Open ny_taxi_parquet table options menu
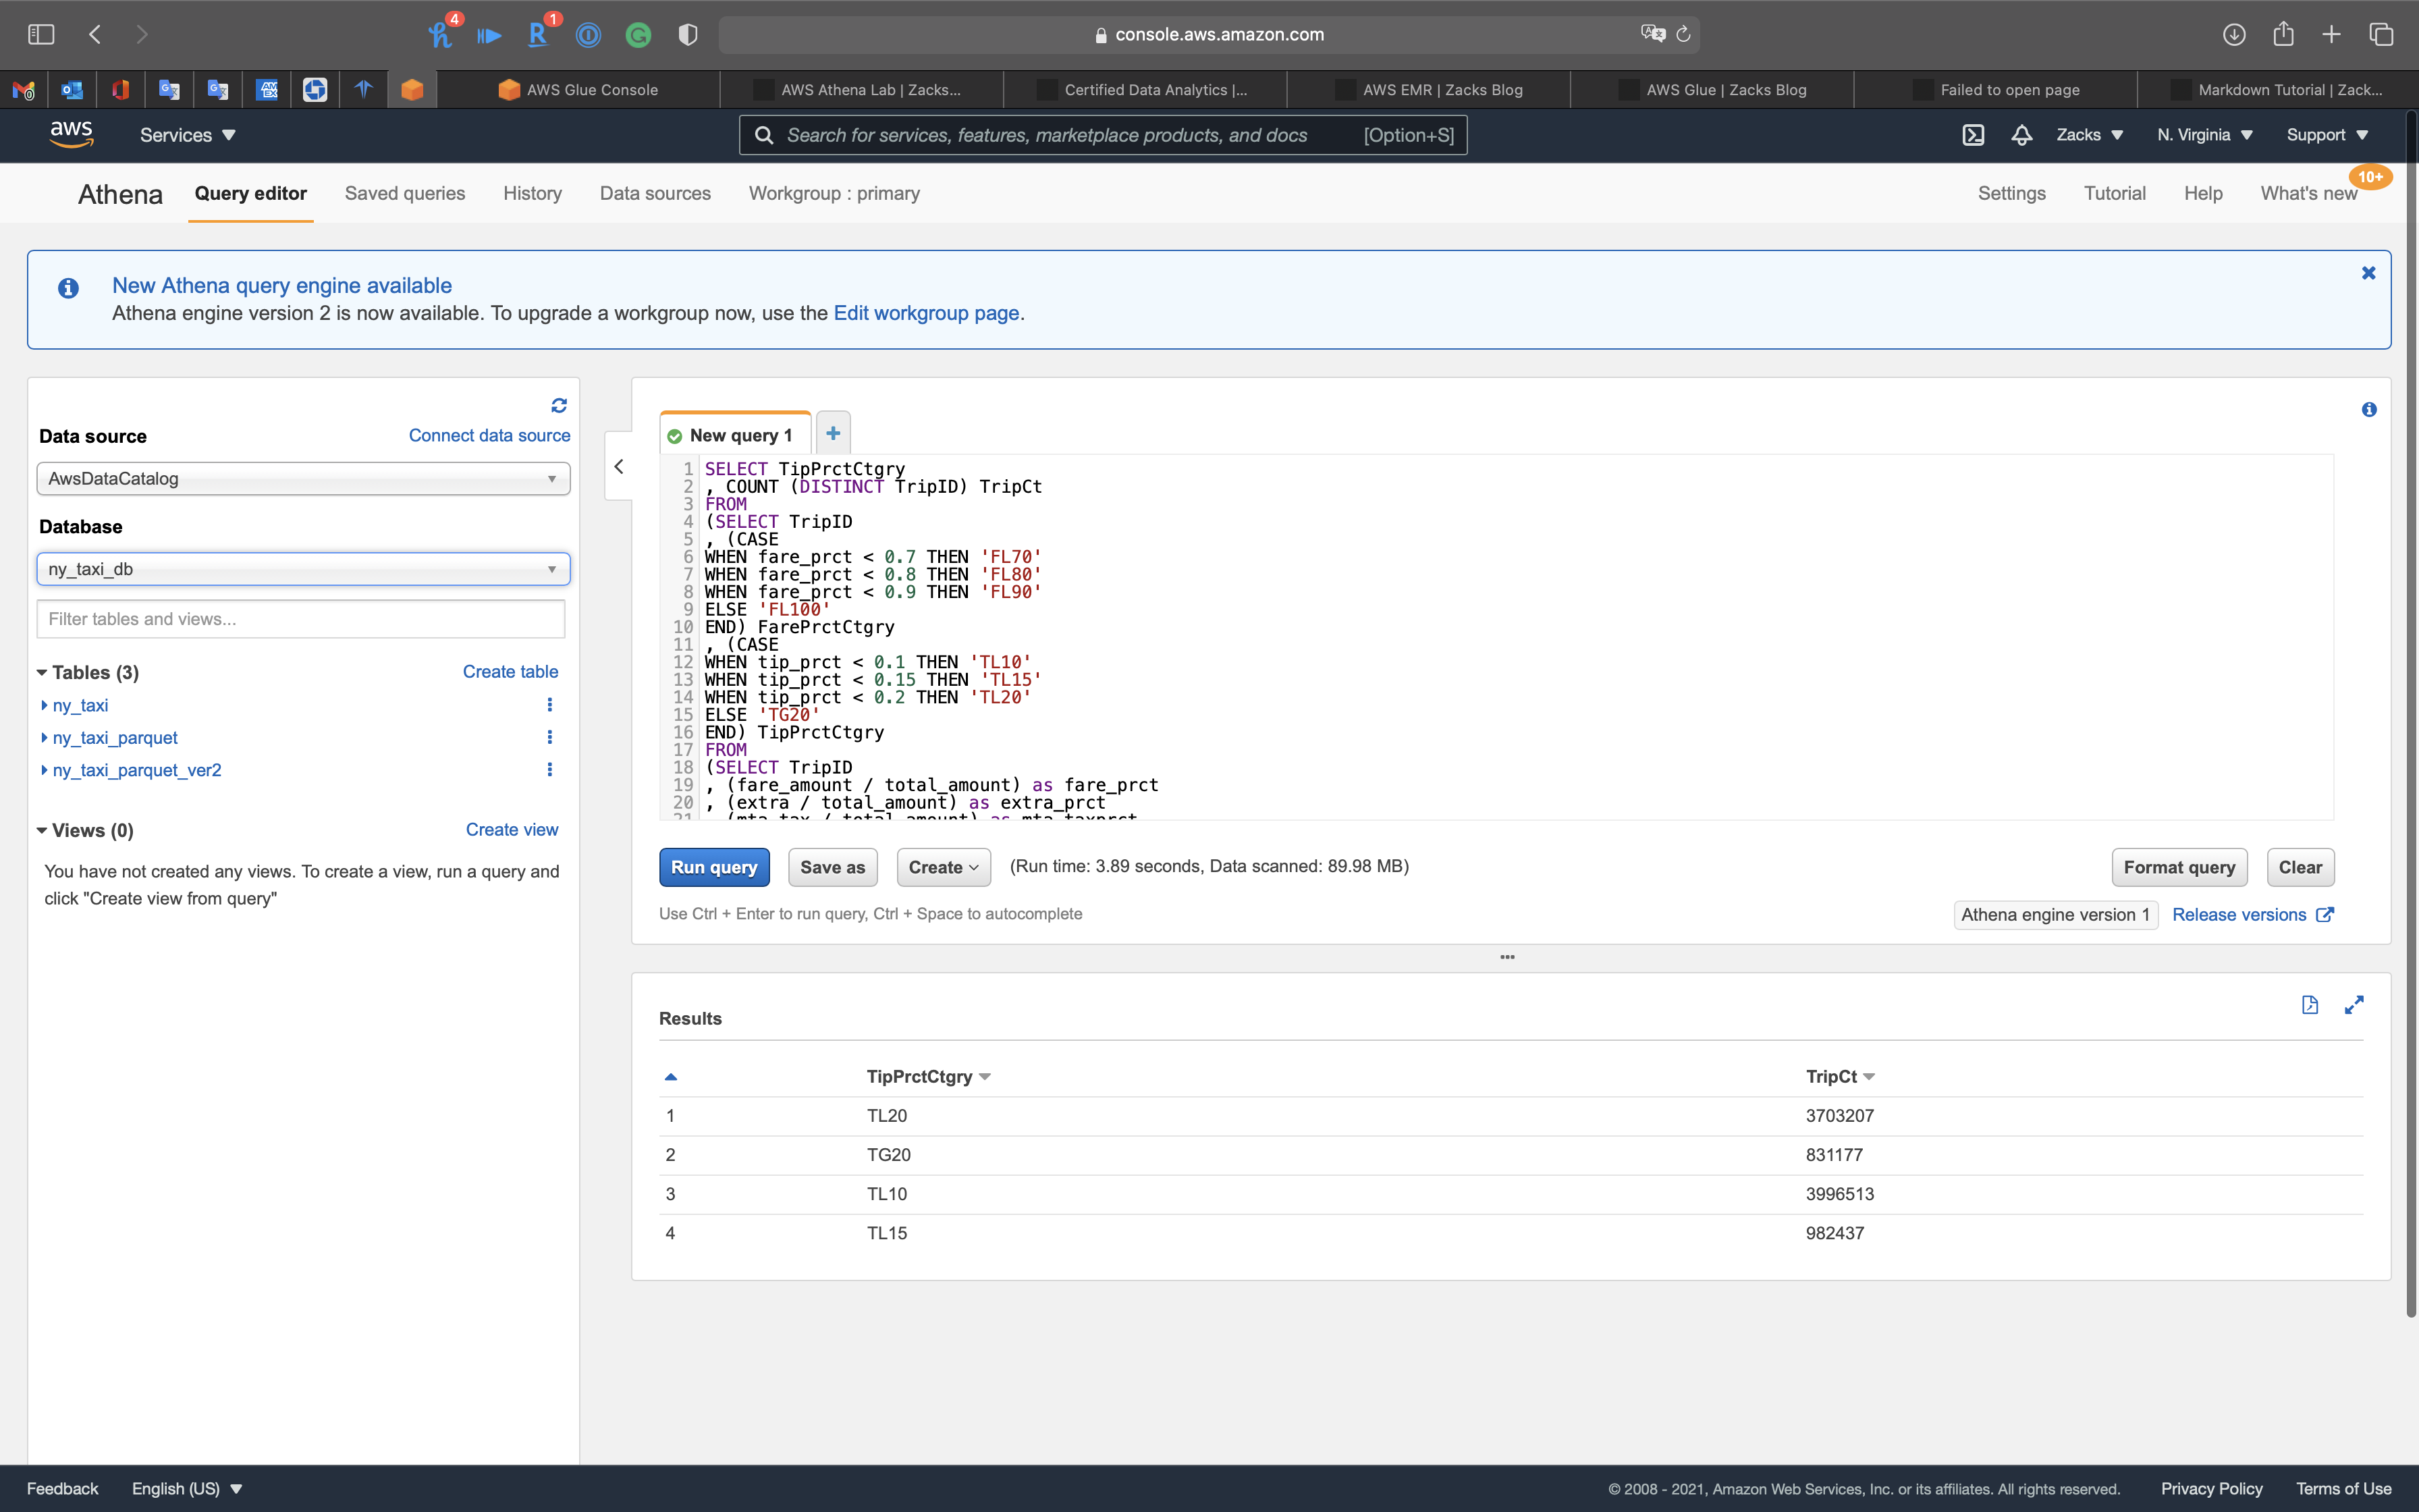This screenshot has width=2419, height=1512. (x=549, y=737)
